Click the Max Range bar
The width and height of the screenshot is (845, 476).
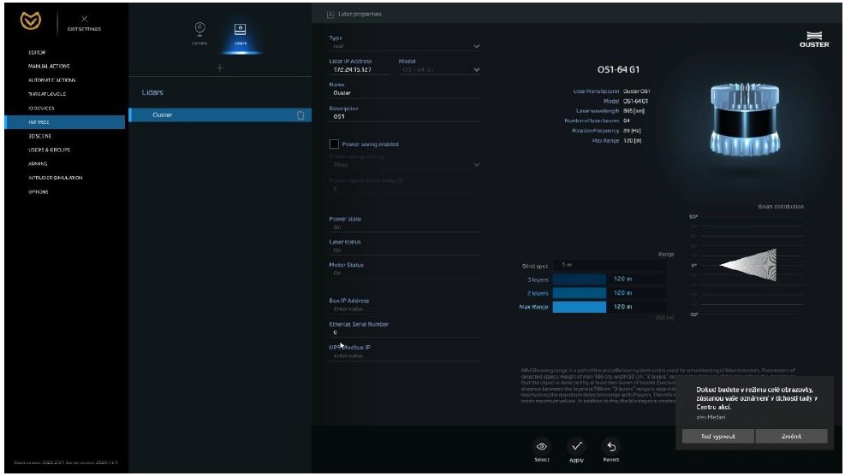point(580,307)
